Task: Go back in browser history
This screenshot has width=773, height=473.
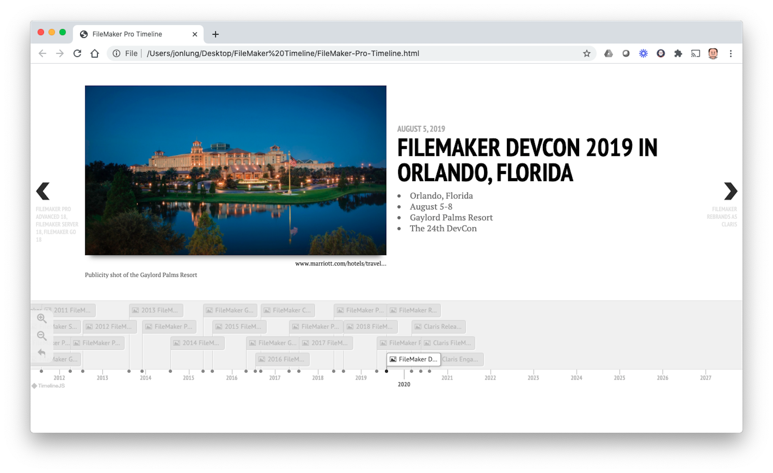Action: click(x=42, y=54)
